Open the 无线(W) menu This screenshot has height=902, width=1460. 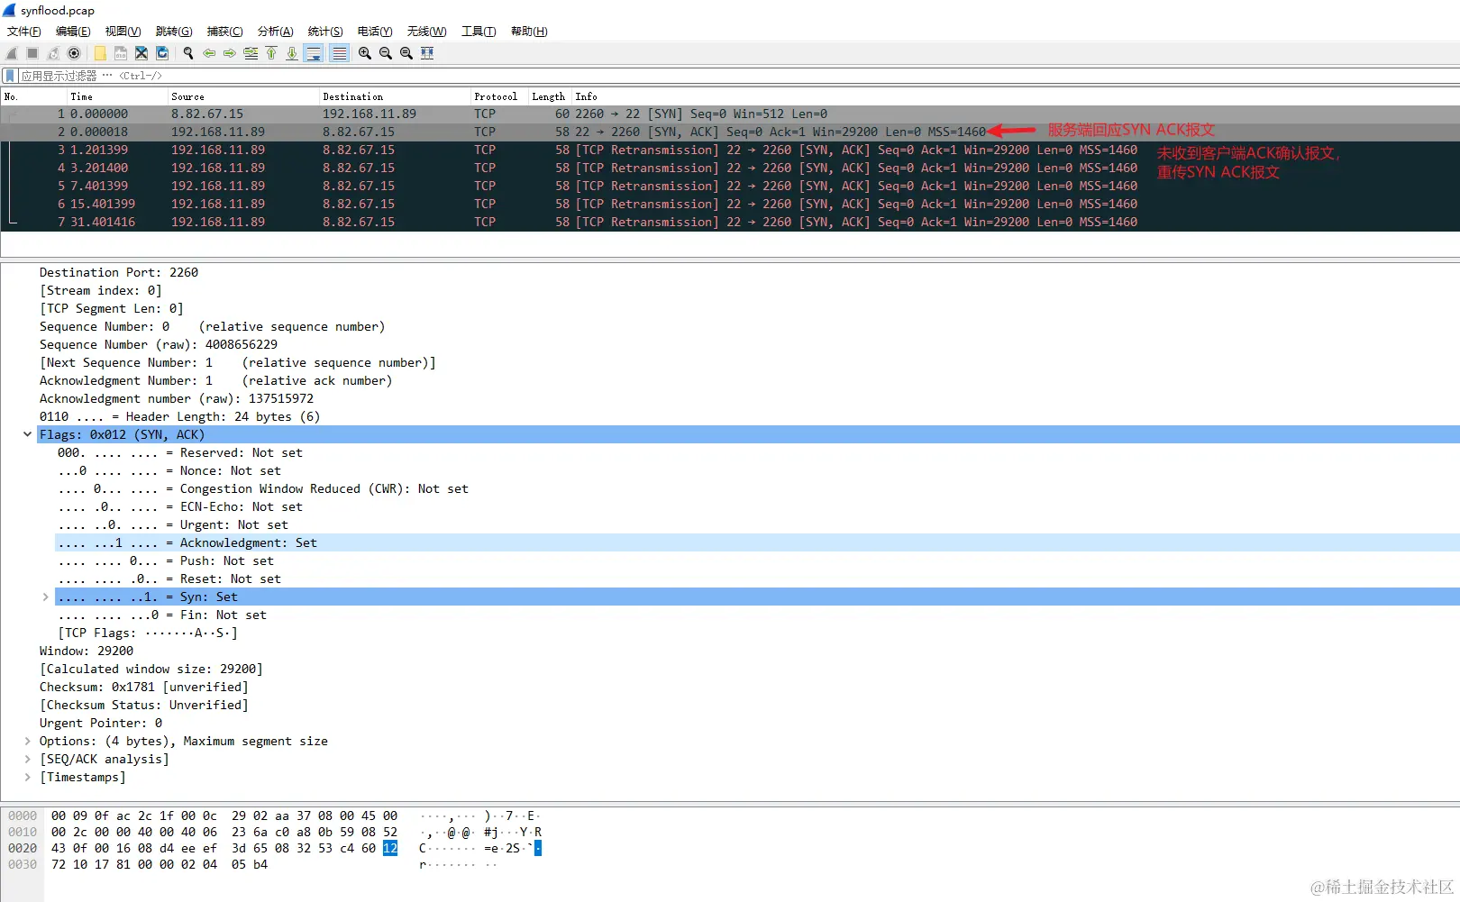(x=426, y=32)
